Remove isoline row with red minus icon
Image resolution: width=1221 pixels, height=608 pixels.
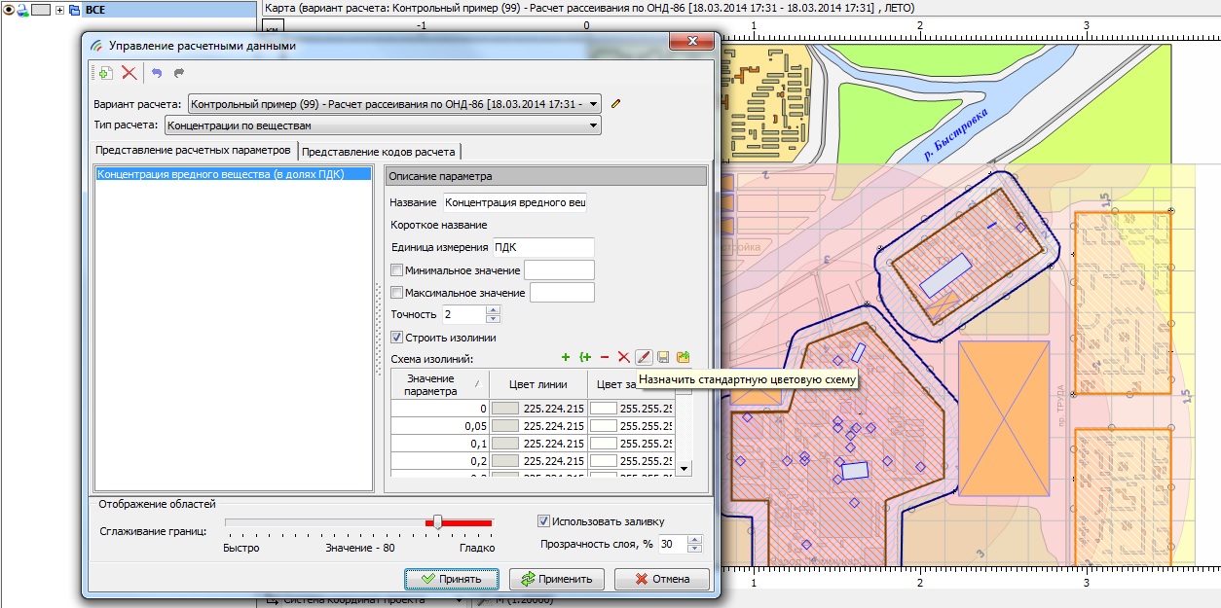[605, 358]
